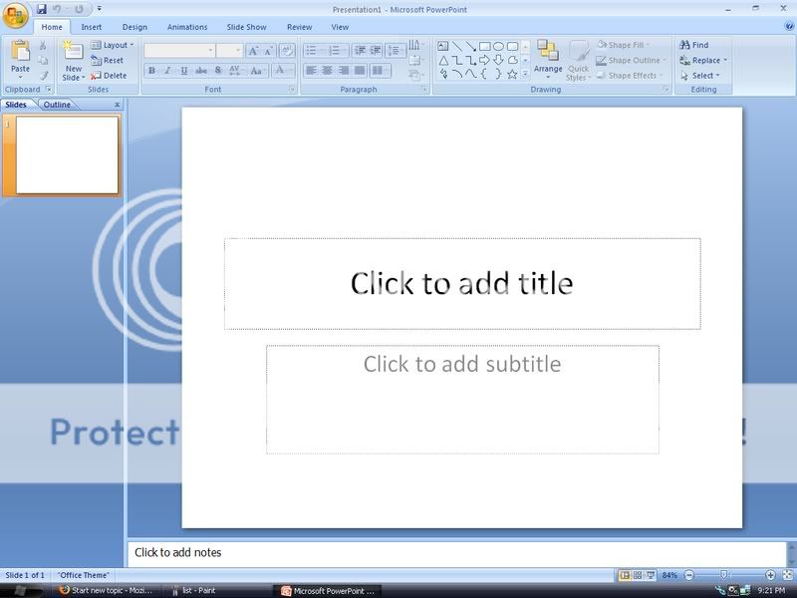Open the Layout dropdown

pyautogui.click(x=113, y=45)
